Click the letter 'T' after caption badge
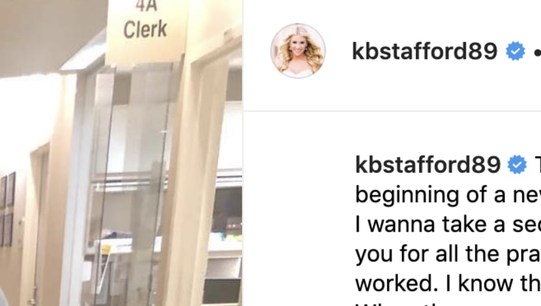 pyautogui.click(x=537, y=164)
